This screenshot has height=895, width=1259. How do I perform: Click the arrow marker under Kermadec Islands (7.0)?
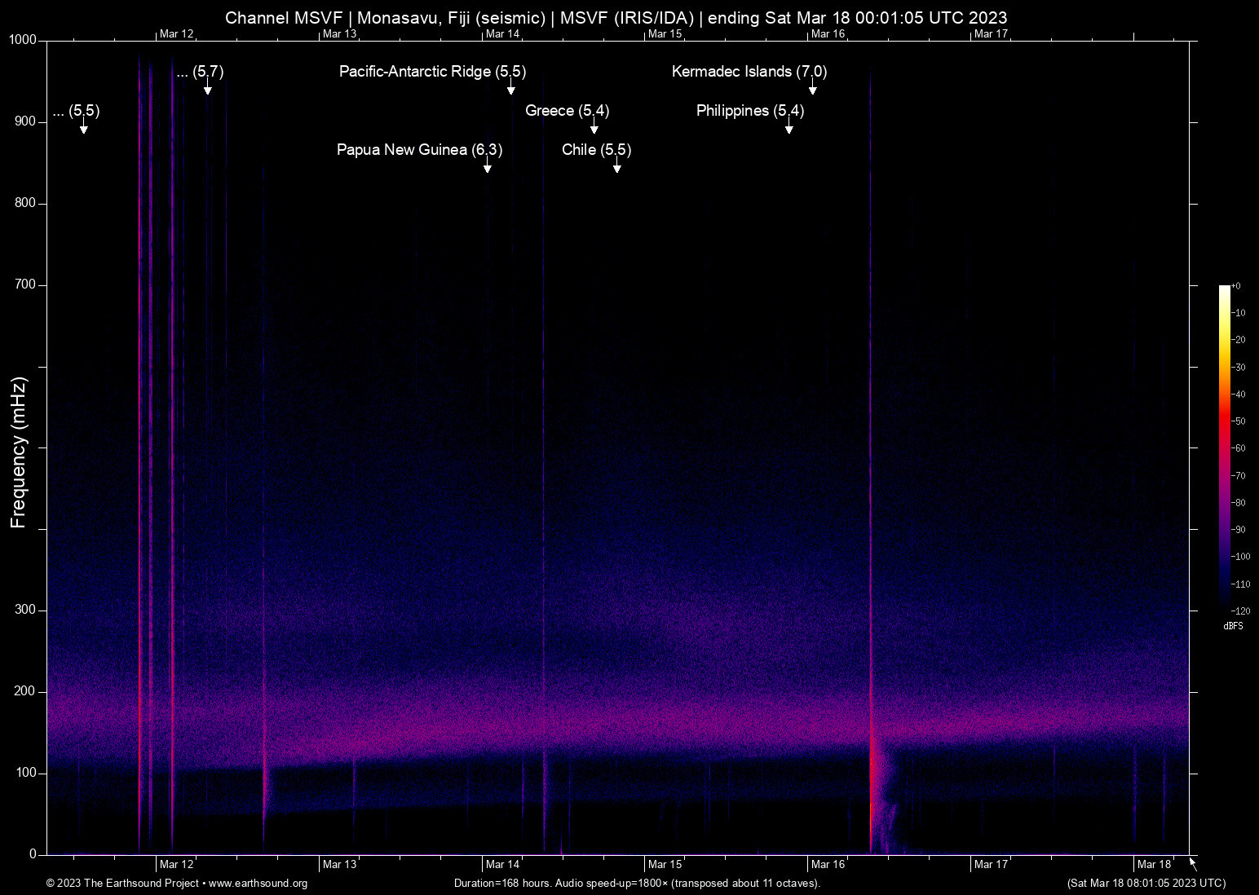click(x=812, y=88)
